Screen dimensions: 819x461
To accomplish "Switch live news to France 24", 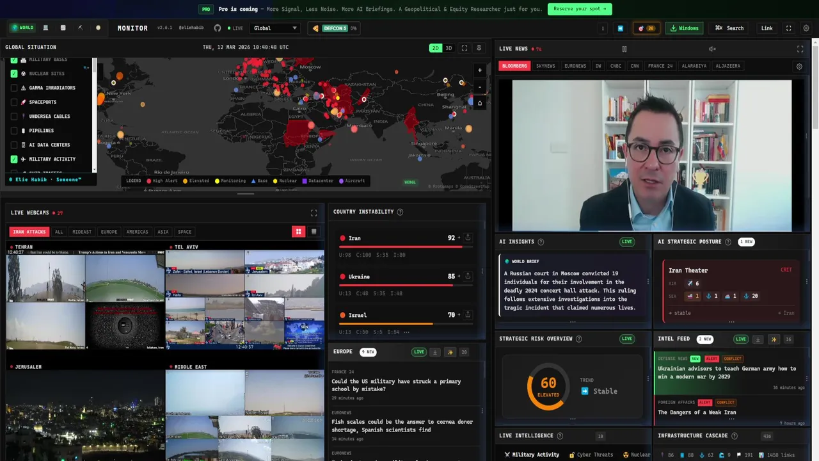I will coord(660,66).
